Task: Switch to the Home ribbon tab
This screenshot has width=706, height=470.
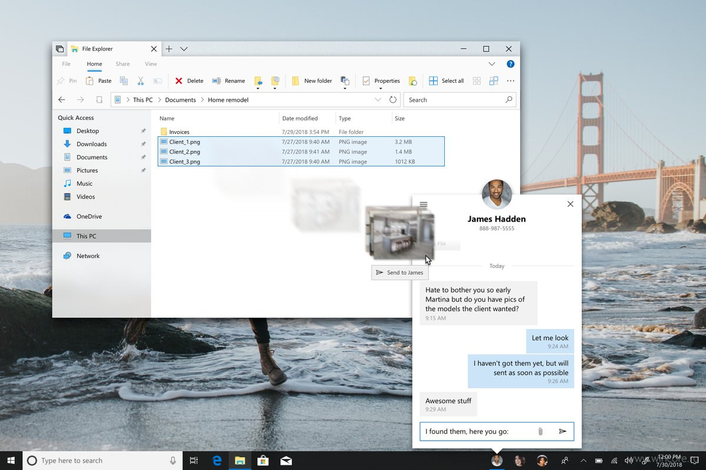Action: pyautogui.click(x=94, y=64)
